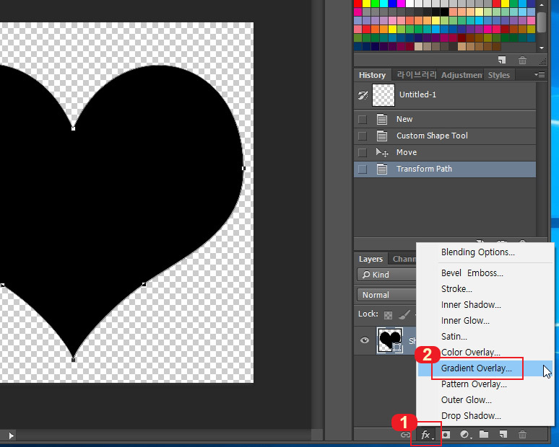Screen dimensions: 559x447
Task: Add a layer mask with the mask icon
Action: [446, 435]
